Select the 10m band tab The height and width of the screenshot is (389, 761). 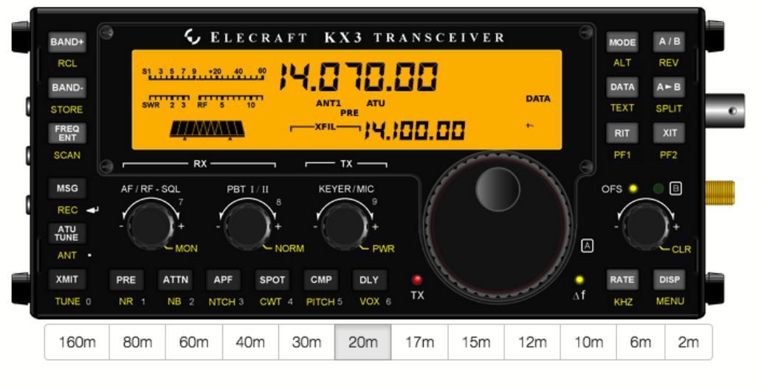pyautogui.click(x=589, y=342)
